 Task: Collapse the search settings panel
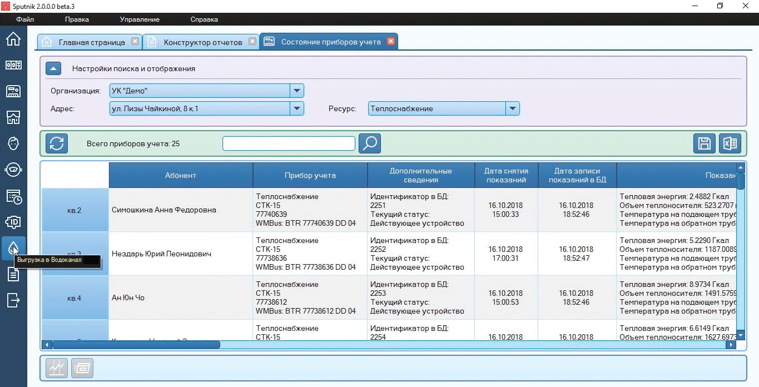pos(53,69)
